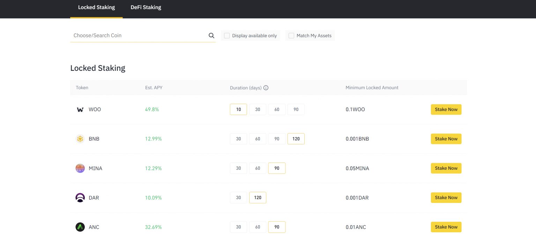The image size is (536, 234).
Task: Click the WOO coin icon
Action: (x=80, y=109)
